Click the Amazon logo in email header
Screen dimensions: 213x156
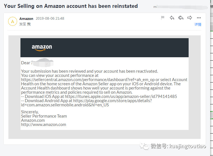[x=42, y=48]
